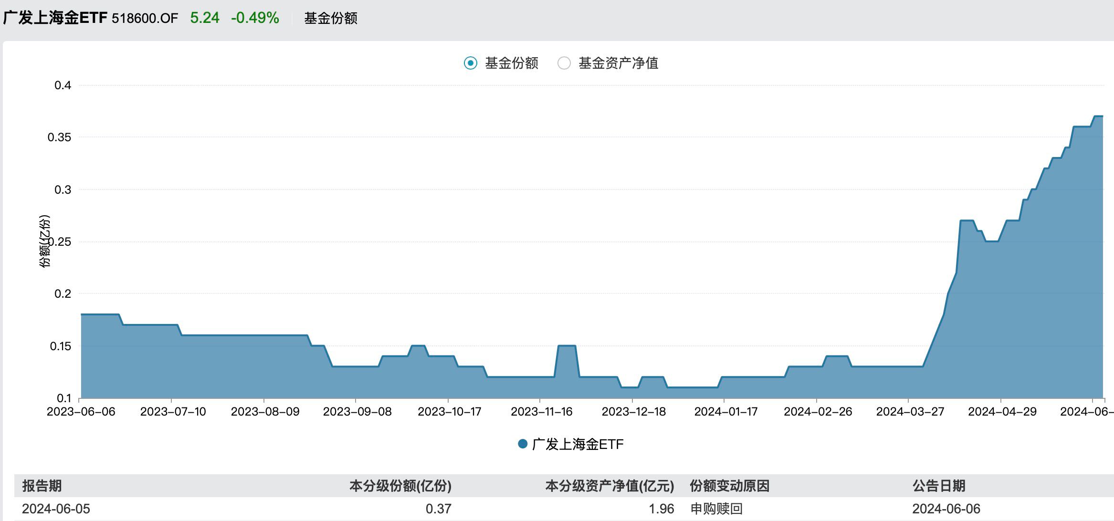Click x-axis label 2023-09-08

(357, 411)
